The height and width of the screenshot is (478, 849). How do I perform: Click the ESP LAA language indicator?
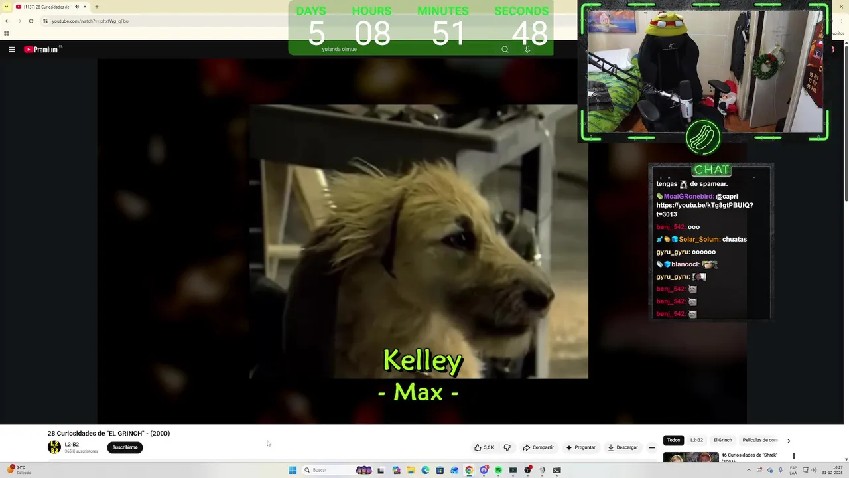tap(793, 470)
